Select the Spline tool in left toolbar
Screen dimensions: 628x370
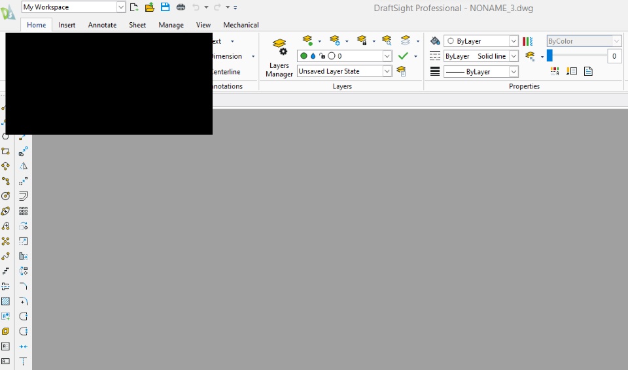6,256
